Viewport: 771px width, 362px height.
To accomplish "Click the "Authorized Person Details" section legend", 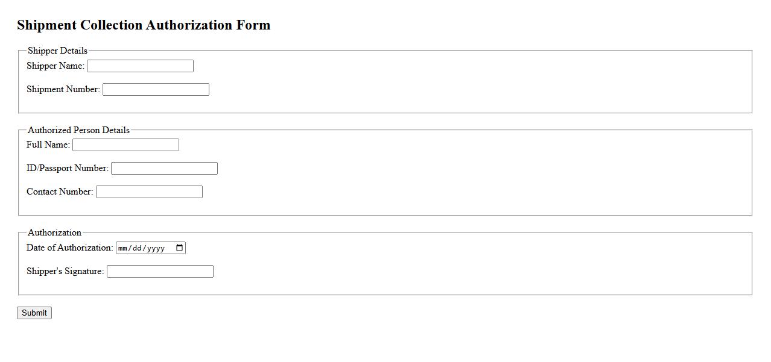I will coord(78,130).
